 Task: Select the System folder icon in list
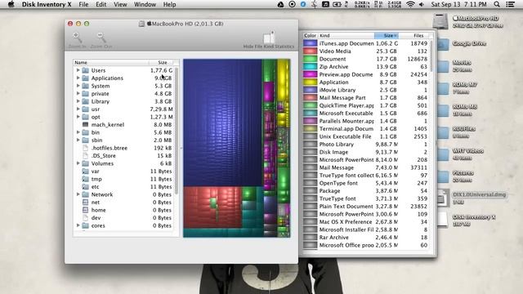[x=85, y=86]
